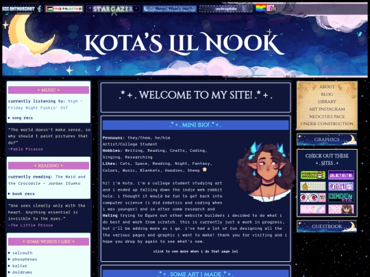Click the 'Welcome to my site!' heading
Image resolution: width=370 pixels, height=277 pixels.
(x=195, y=95)
